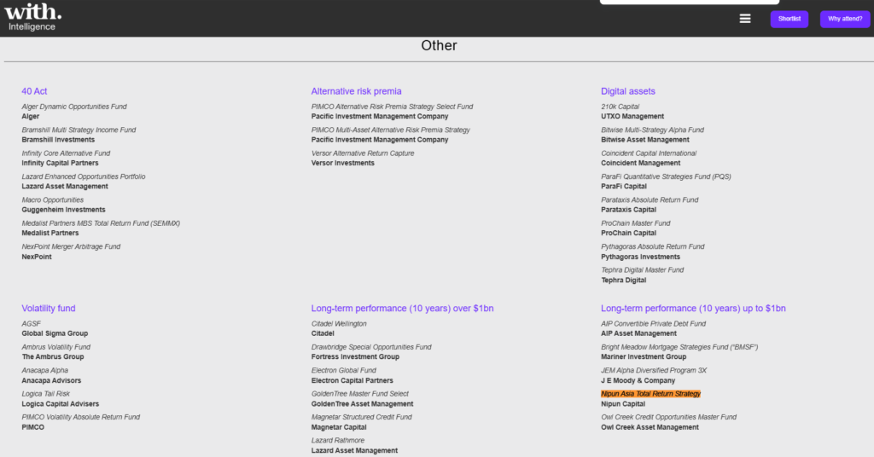Open NexPoint Merger Arbitrage Fund entry

tap(71, 246)
